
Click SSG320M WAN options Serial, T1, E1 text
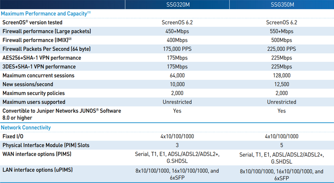click(177, 158)
